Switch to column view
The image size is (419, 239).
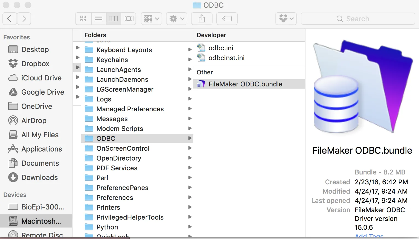point(113,19)
